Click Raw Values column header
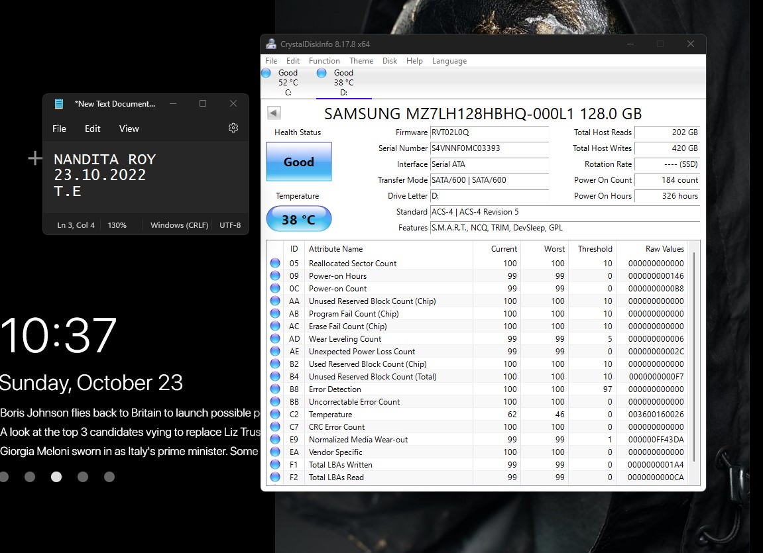Image resolution: width=763 pixels, height=553 pixels. (665, 249)
